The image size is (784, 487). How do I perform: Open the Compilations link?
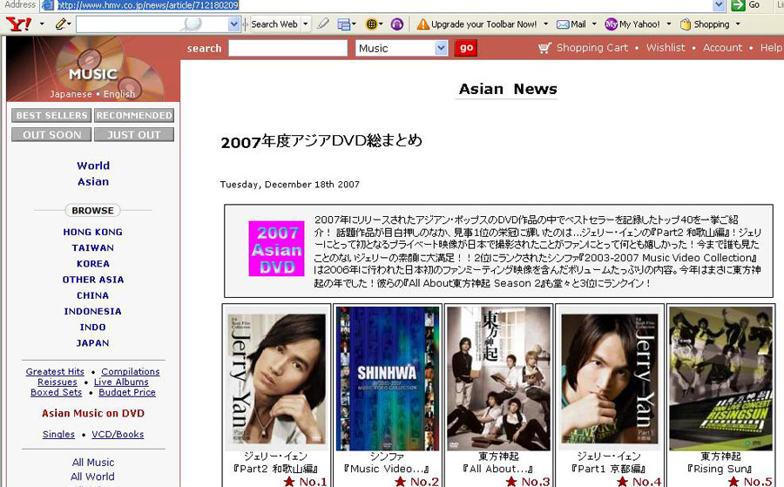(131, 371)
